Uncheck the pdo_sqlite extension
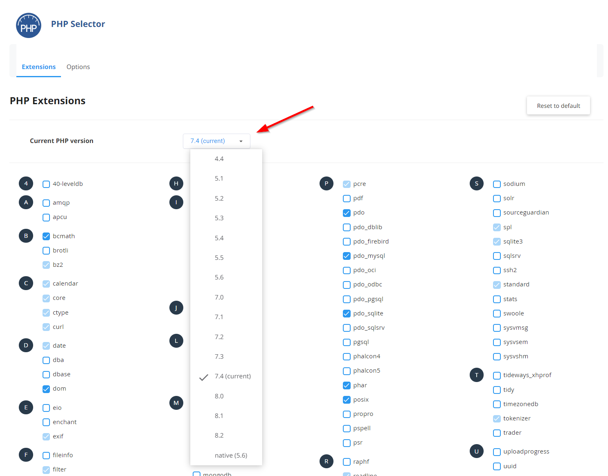This screenshot has width=608, height=476. click(347, 314)
